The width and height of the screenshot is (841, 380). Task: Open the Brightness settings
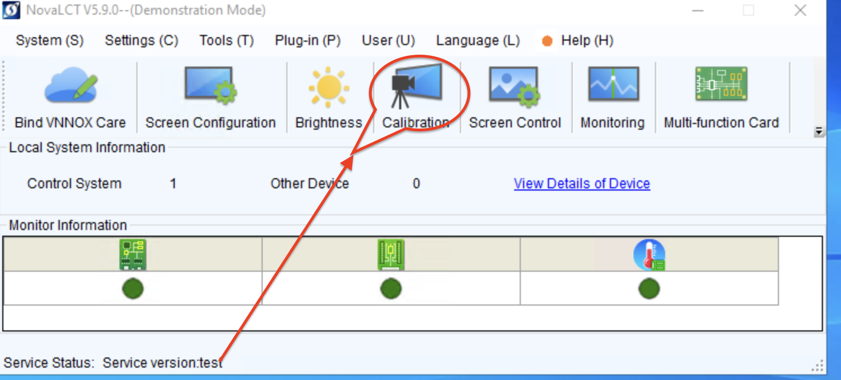coord(329,98)
